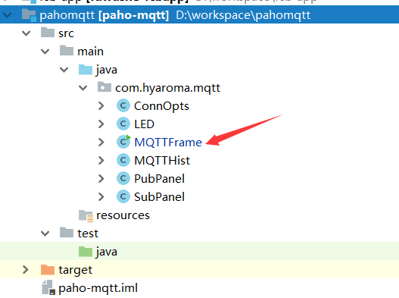The image size is (399, 298).
Task: Click the SubPanel class icon
Action: (123, 197)
